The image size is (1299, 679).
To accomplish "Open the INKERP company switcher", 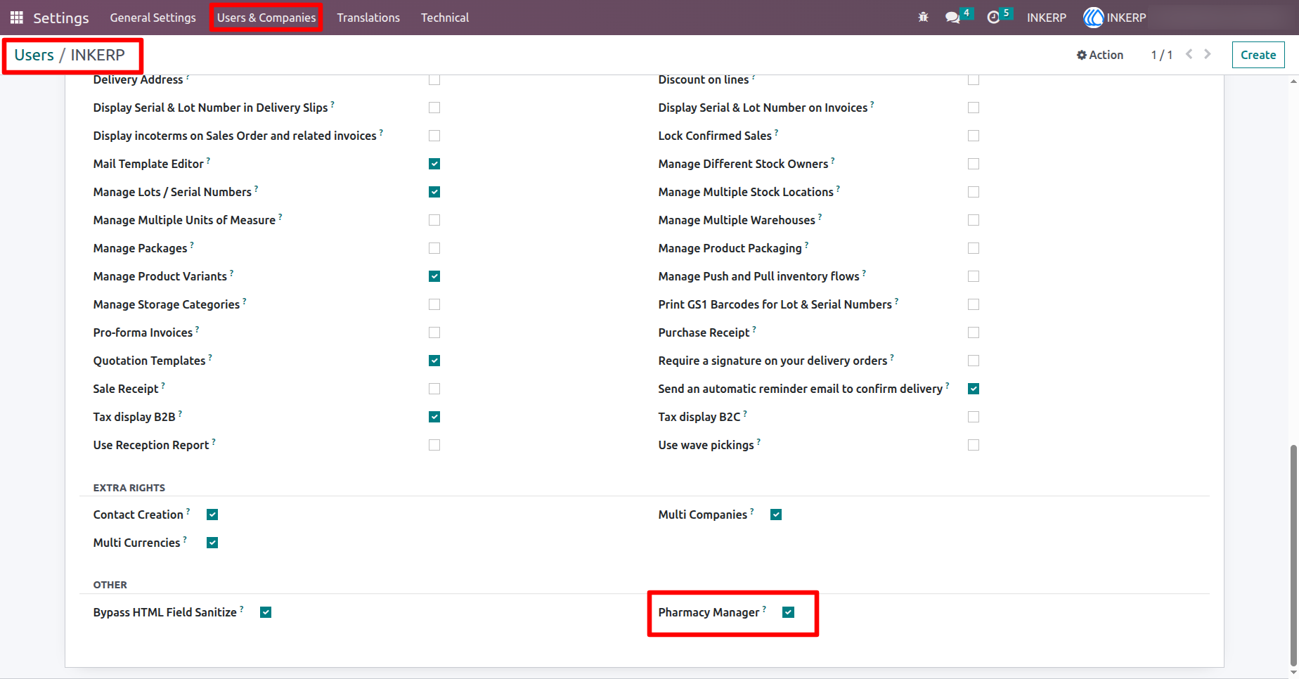I will coord(1046,18).
